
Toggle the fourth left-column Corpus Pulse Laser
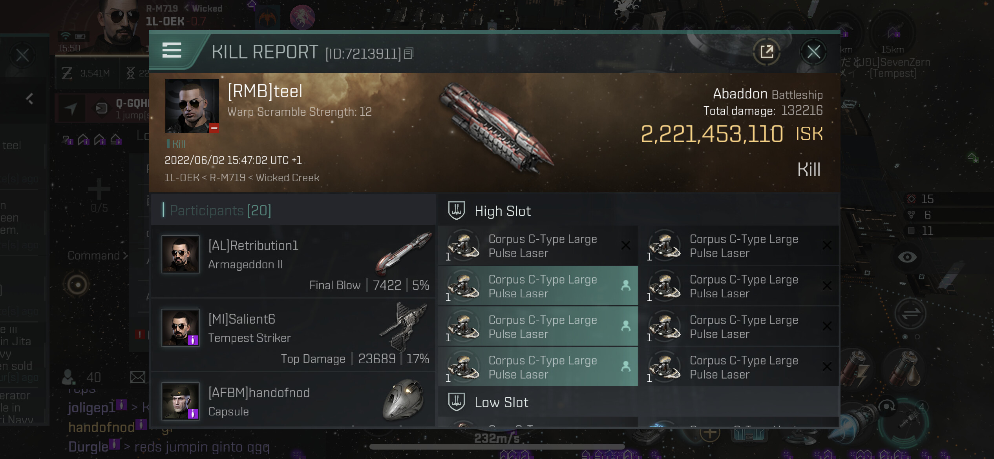(x=538, y=367)
